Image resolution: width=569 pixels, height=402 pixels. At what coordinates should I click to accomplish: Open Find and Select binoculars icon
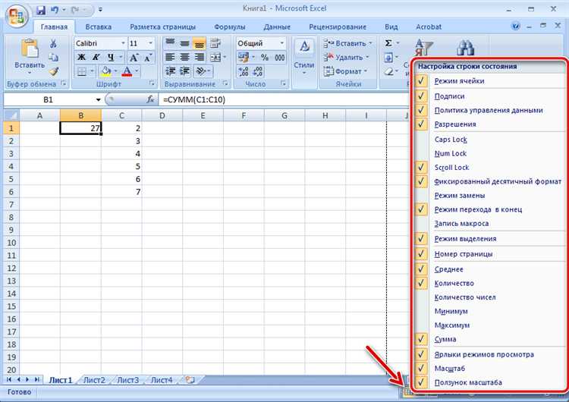(465, 49)
